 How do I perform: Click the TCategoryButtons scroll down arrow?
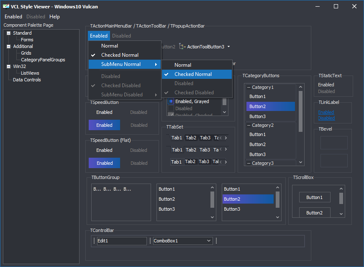[301, 162]
